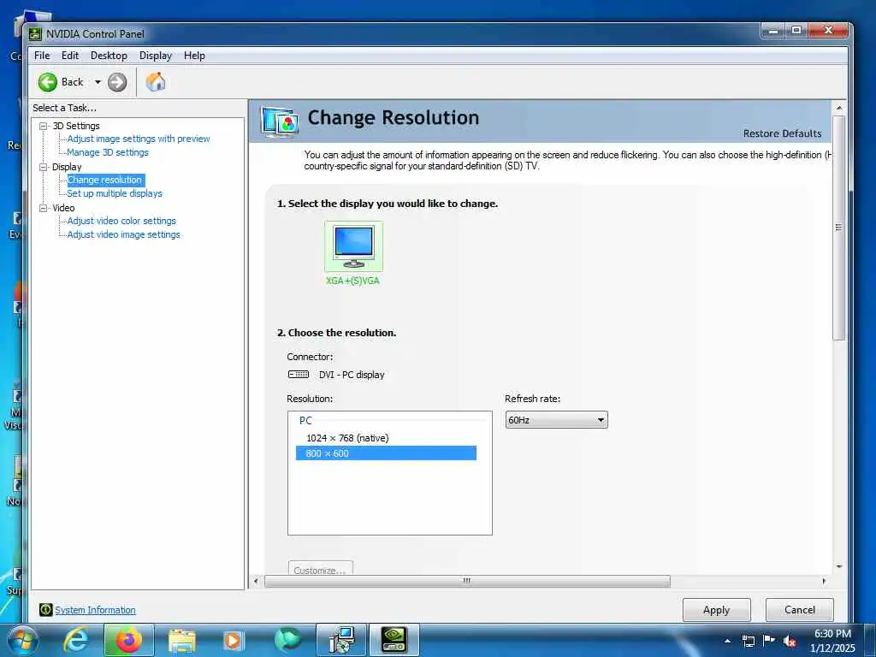Click the installer setup taskbar icon
Screen dimensions: 876x657
tap(340, 640)
